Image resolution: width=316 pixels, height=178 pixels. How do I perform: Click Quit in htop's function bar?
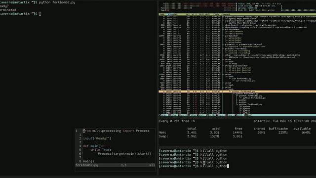[250, 115]
